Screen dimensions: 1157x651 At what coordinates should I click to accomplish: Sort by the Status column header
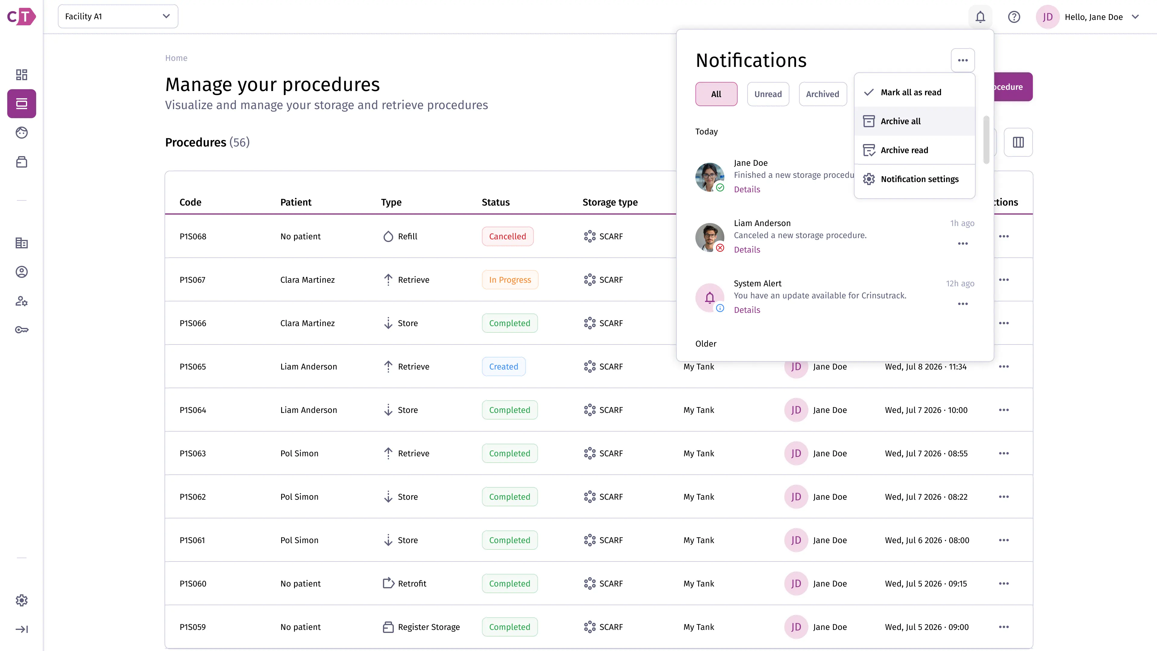(x=495, y=202)
